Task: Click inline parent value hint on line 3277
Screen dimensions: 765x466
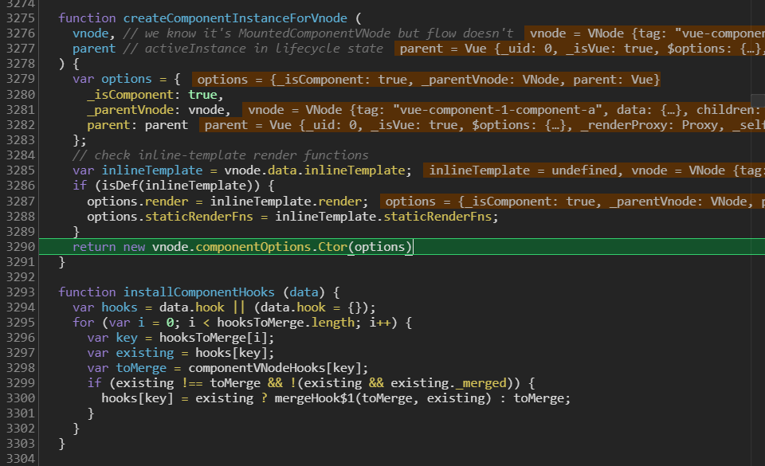Action: (x=579, y=49)
